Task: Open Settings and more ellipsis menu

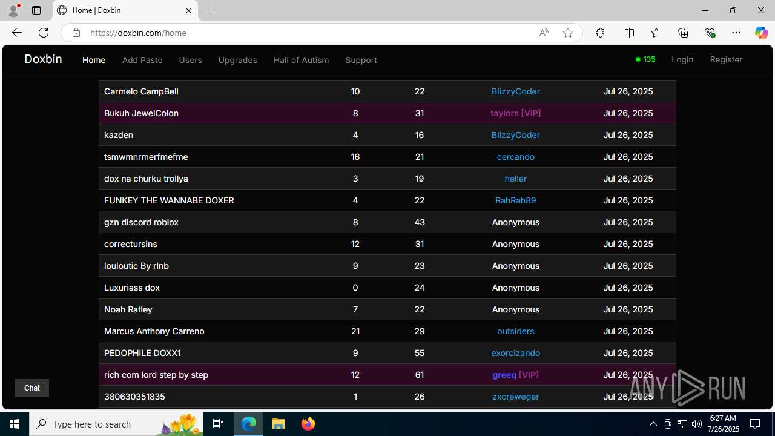Action: (x=736, y=33)
